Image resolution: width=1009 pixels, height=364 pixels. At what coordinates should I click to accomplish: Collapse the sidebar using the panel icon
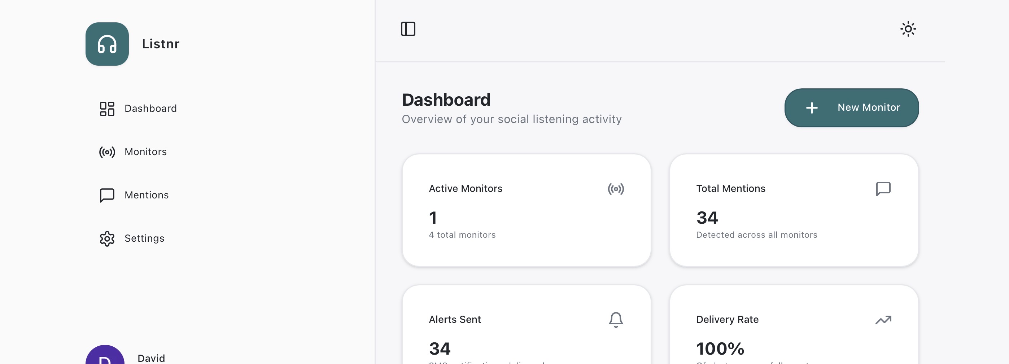click(x=409, y=28)
